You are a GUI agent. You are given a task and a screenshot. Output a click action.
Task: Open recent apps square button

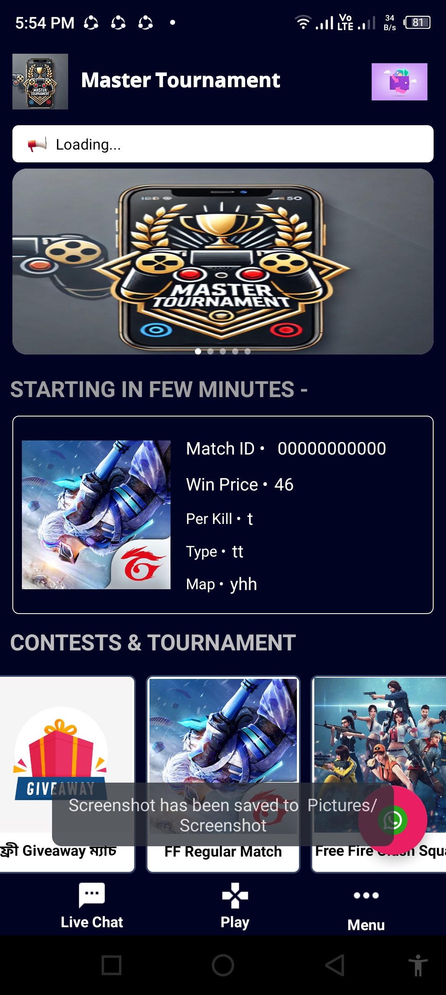coord(111,965)
